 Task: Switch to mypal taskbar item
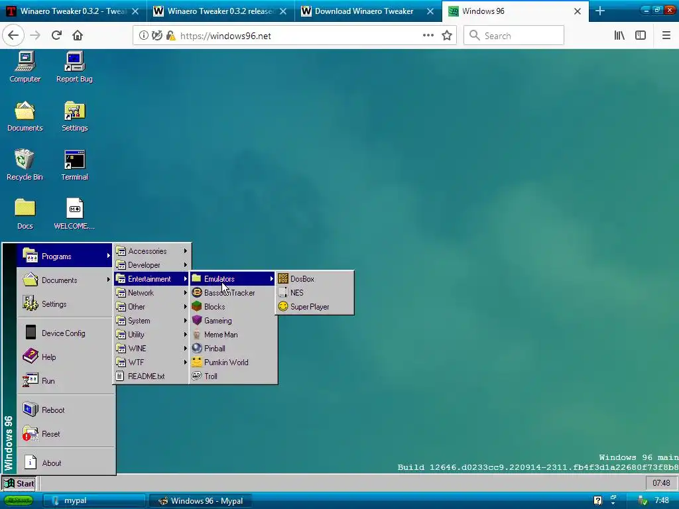(x=94, y=501)
